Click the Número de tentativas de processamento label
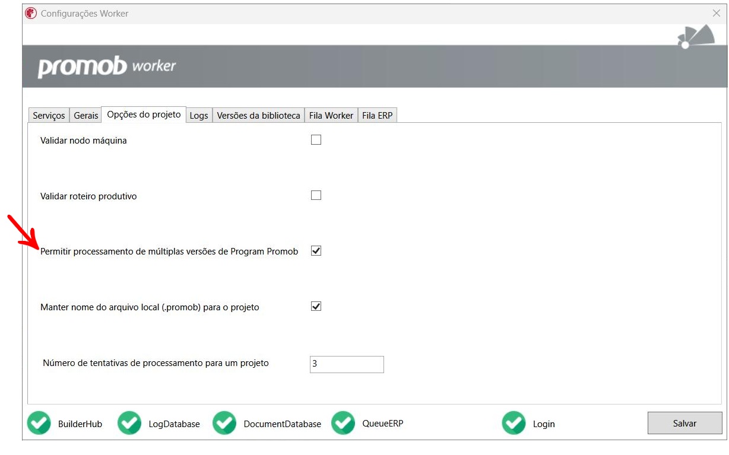729x455 pixels. pyautogui.click(x=156, y=363)
